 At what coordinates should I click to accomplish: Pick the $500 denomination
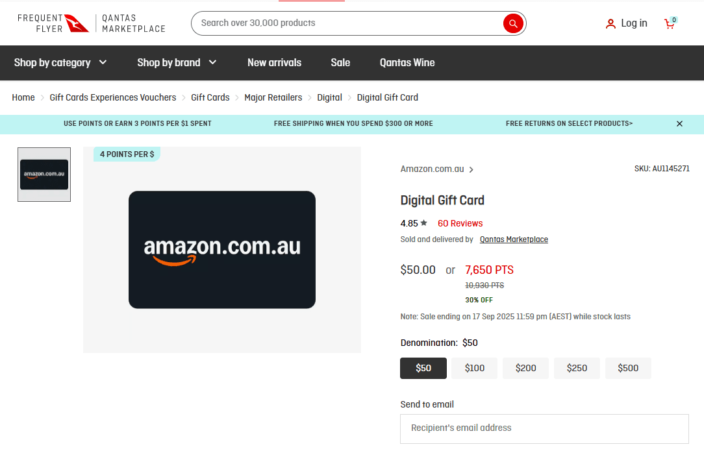(x=628, y=368)
